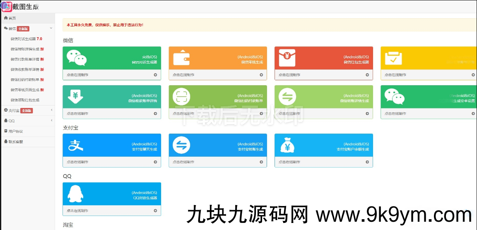The image size is (477, 230).
Task: Click the transfer arrows icon on the 支付宝转账生成 card
Action: click(181, 145)
